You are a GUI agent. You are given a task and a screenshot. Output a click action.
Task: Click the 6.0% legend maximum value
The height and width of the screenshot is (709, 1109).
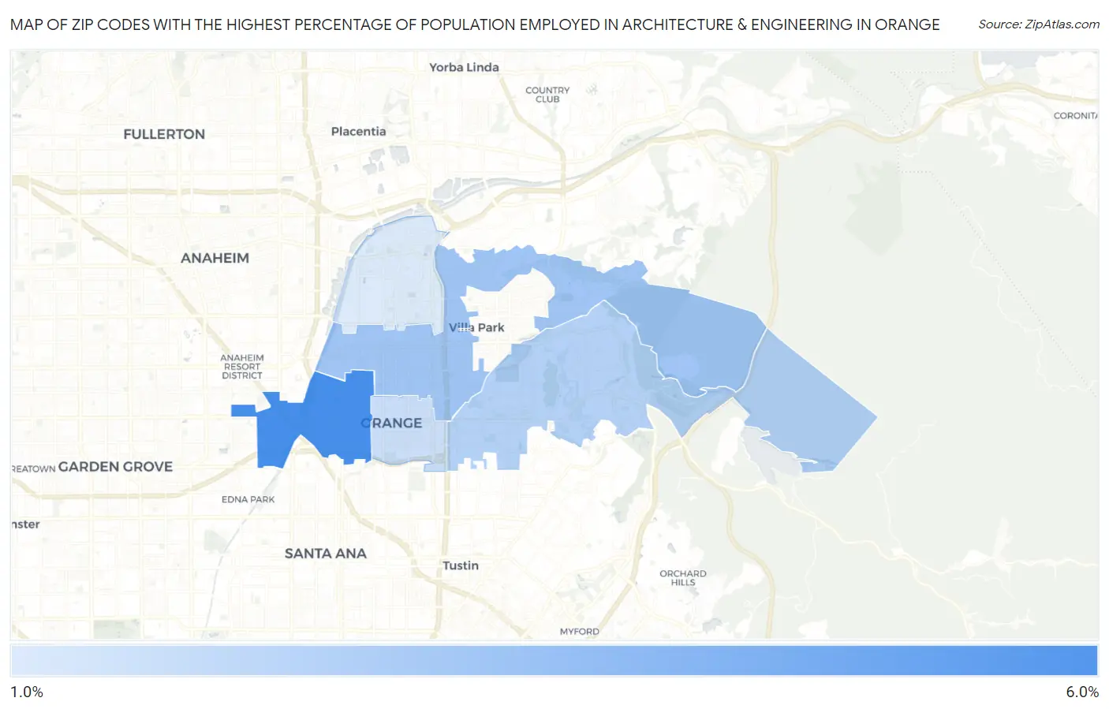tap(1082, 692)
